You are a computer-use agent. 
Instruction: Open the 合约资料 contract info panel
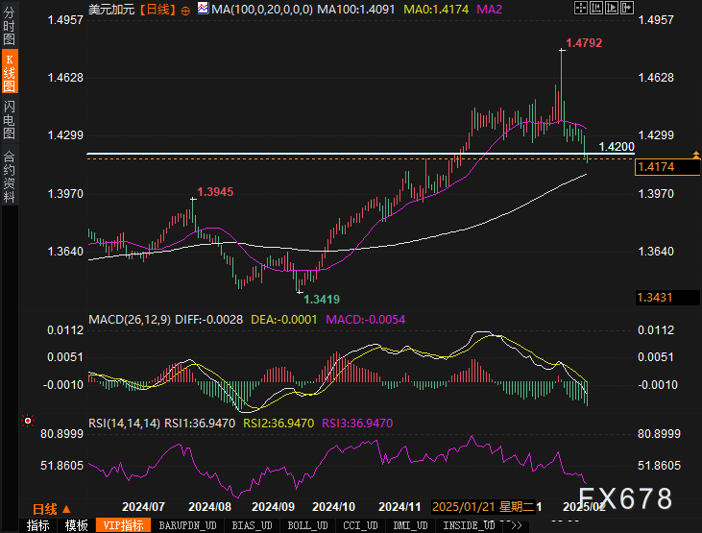tap(10, 177)
